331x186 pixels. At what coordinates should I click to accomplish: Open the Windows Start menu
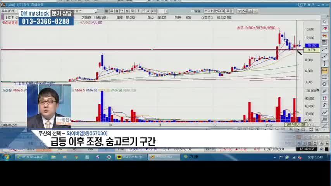coord(6,157)
